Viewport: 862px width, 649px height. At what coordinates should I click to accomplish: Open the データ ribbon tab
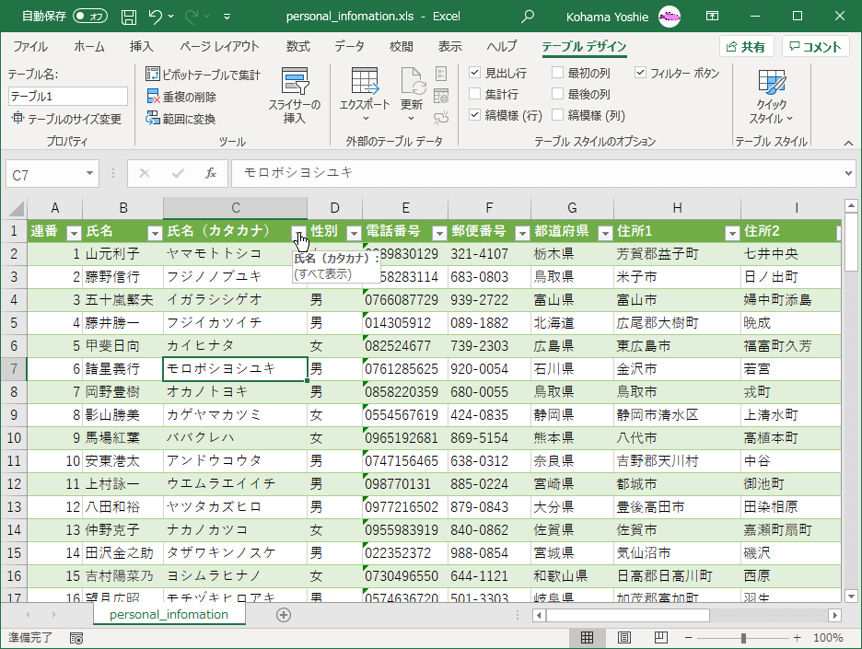click(349, 47)
